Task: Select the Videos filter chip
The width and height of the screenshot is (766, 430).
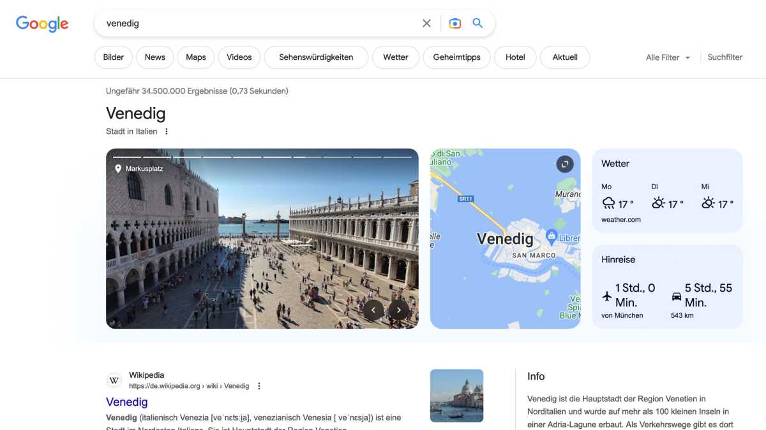Action: pos(239,57)
